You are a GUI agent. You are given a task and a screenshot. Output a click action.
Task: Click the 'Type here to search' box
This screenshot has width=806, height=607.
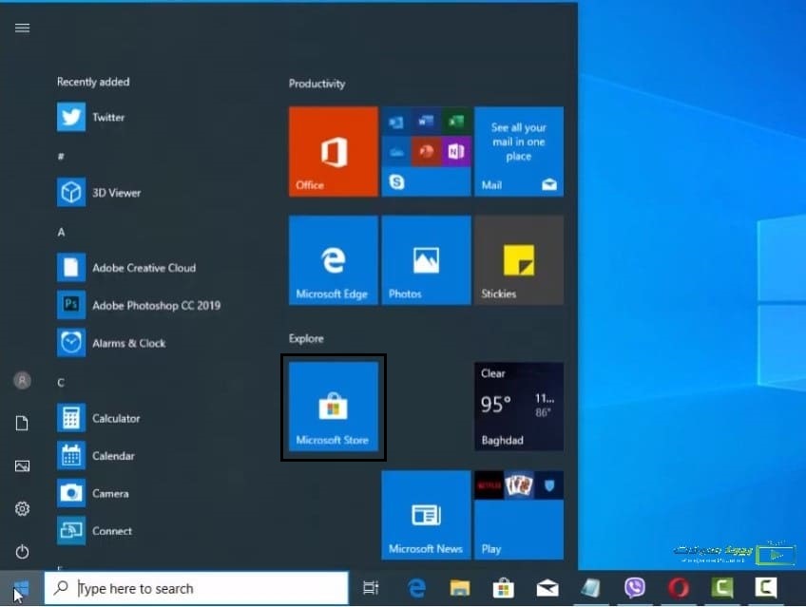coord(197,588)
